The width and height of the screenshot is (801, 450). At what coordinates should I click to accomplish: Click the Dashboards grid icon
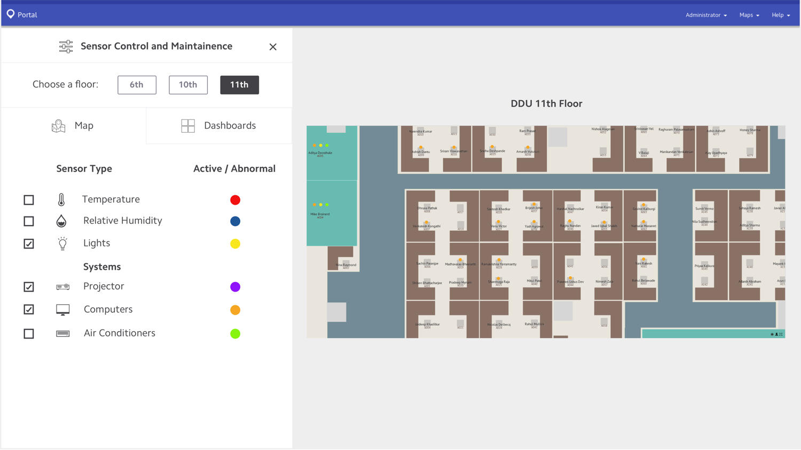click(x=188, y=126)
